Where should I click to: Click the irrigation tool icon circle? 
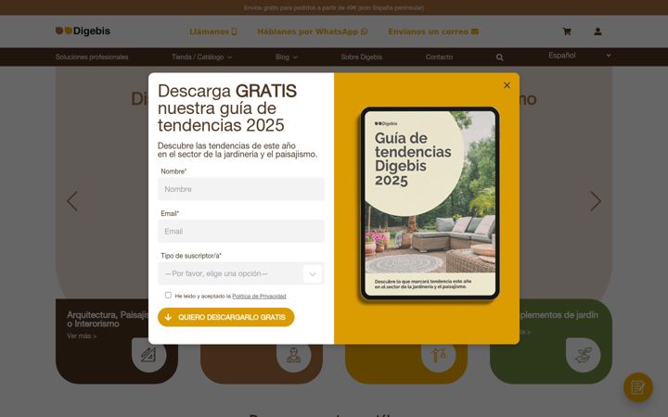[438, 356]
